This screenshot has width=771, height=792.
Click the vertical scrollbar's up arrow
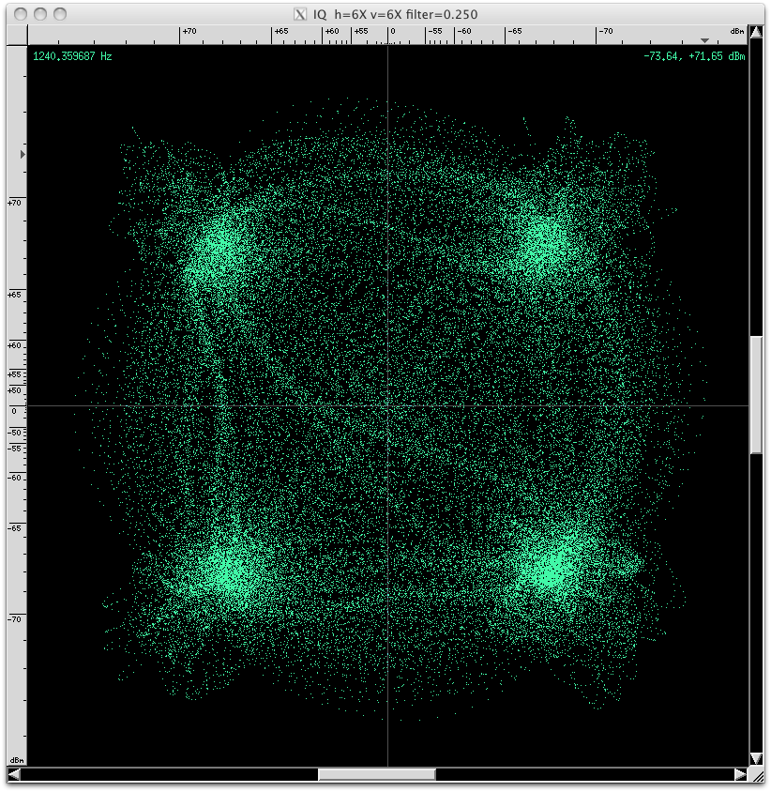click(757, 35)
